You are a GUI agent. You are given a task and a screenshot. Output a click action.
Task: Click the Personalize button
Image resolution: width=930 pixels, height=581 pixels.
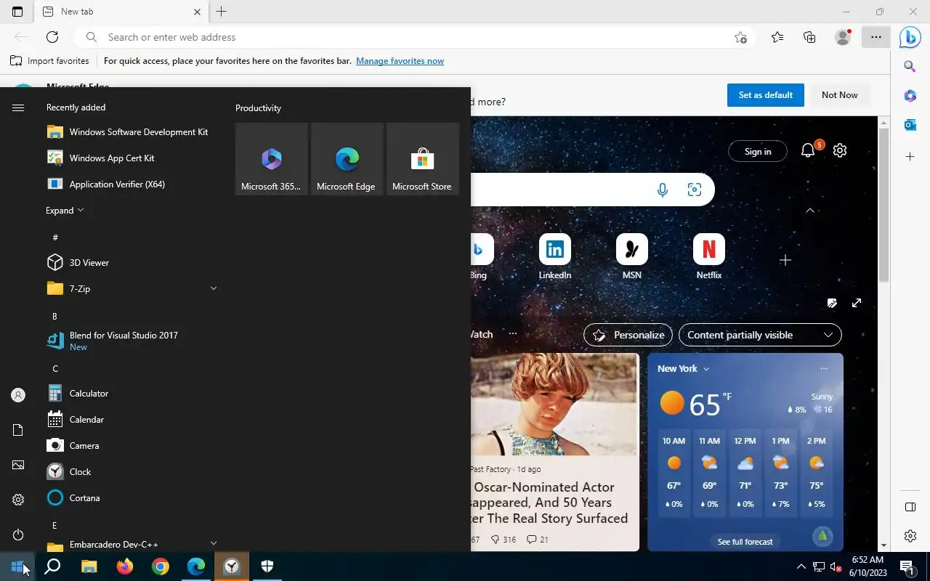628,335
